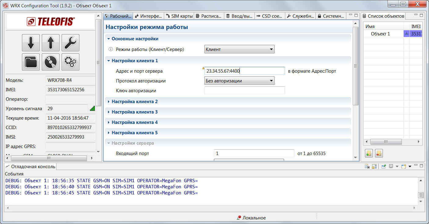Select the wrench tool icon
Viewport: 429px width, 224px height.
click(70, 43)
